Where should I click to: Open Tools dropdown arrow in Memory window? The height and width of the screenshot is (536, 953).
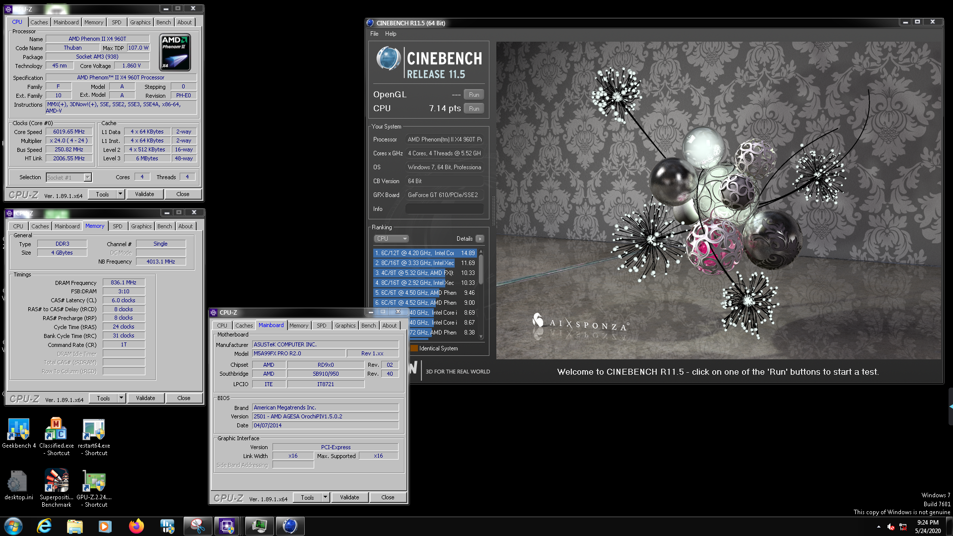[121, 398]
